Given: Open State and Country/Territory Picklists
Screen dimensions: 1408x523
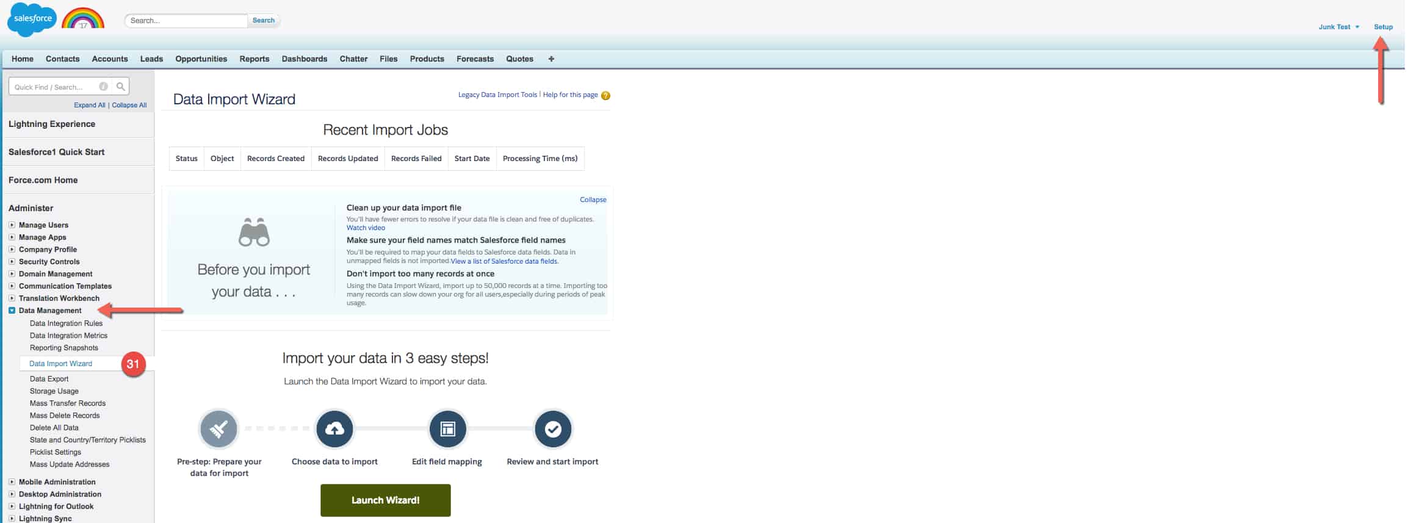Looking at the screenshot, I should coord(88,440).
